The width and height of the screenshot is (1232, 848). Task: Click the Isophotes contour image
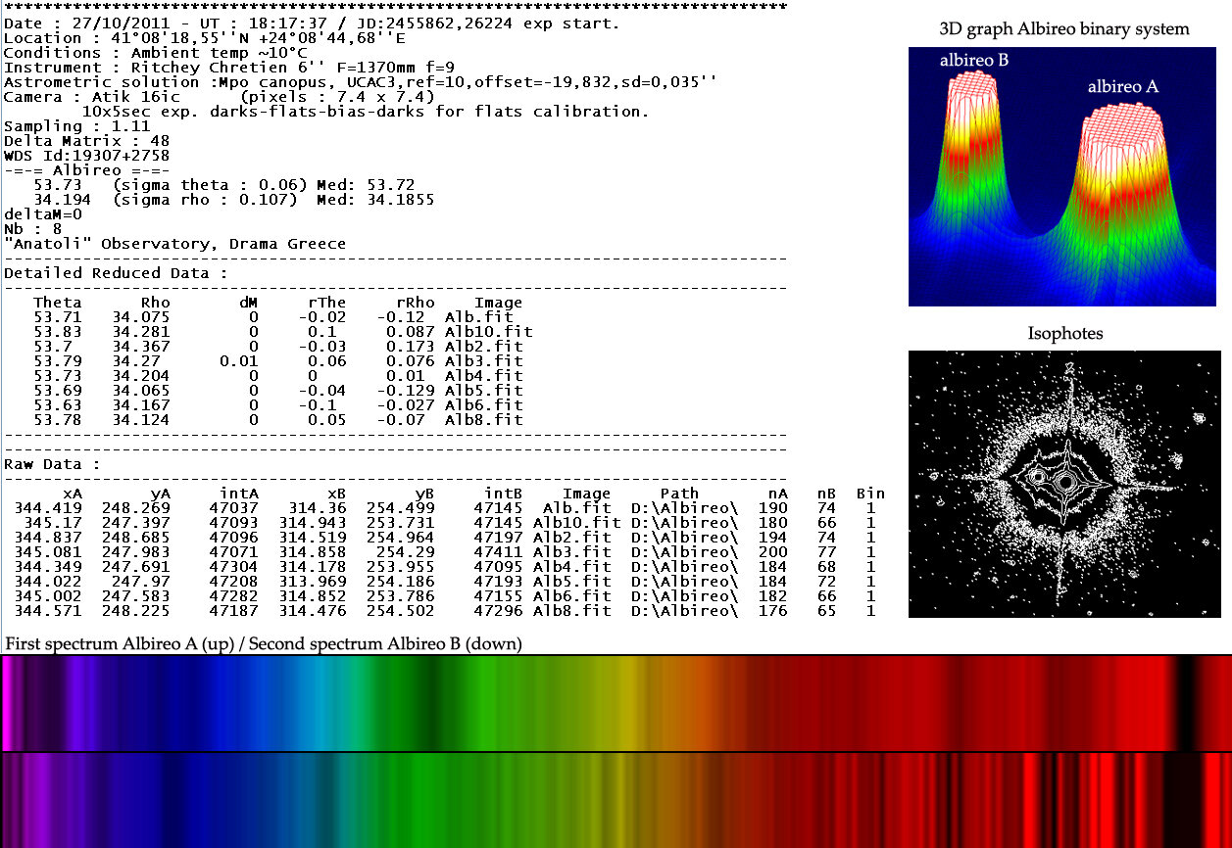[1064, 484]
